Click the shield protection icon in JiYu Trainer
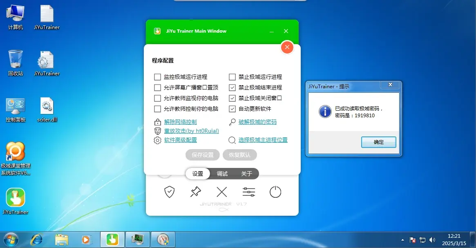476x248 pixels. click(170, 192)
